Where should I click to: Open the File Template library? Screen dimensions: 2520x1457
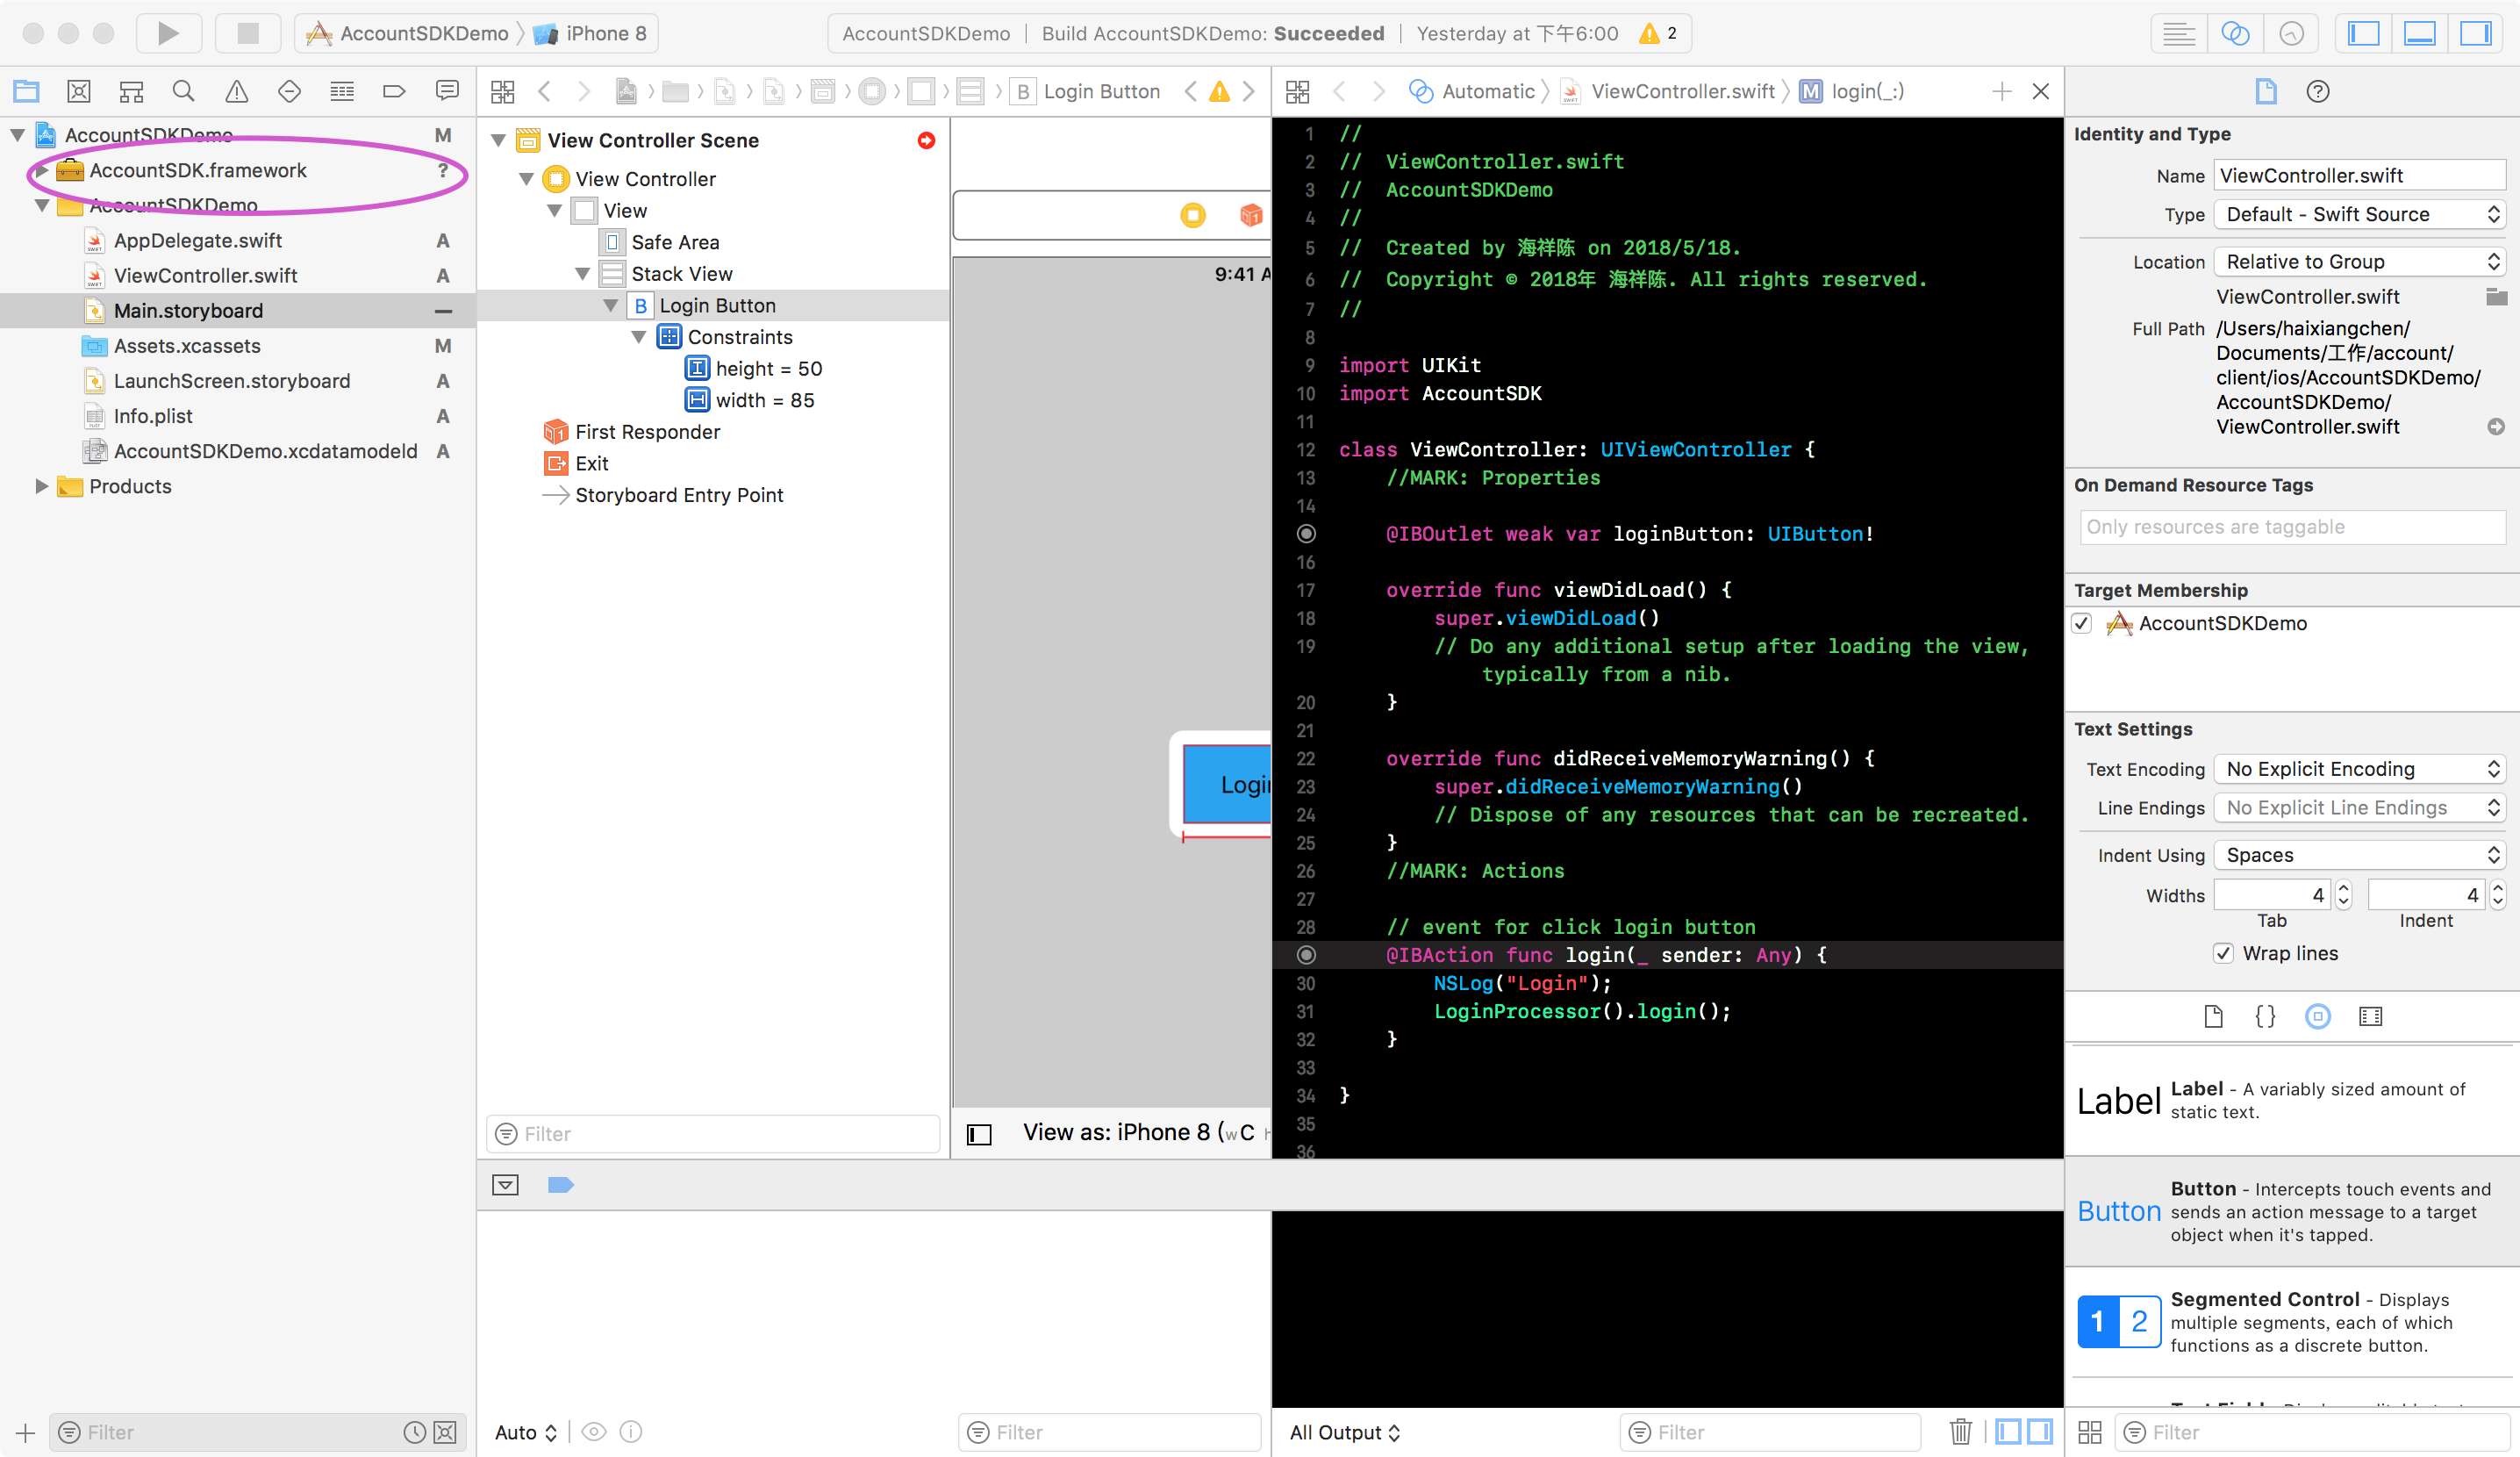(x=2213, y=1017)
